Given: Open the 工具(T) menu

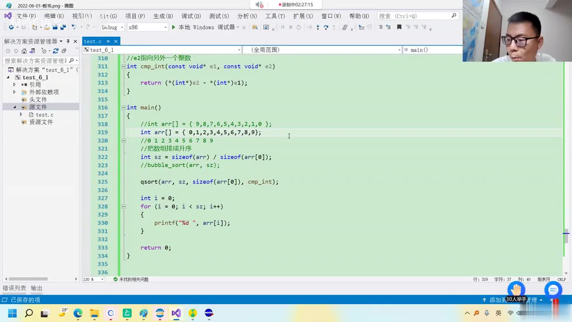Looking at the screenshot, I should coord(275,16).
